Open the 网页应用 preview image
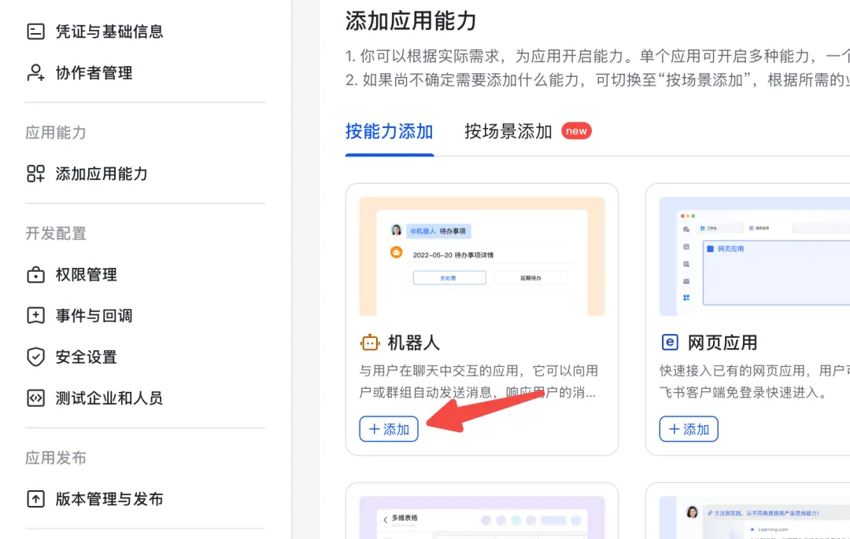 755,256
